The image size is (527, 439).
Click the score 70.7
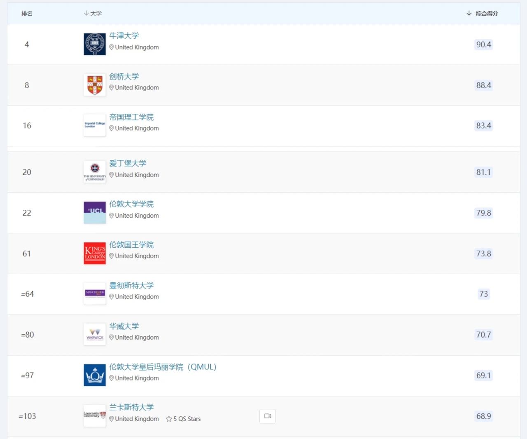coord(484,335)
